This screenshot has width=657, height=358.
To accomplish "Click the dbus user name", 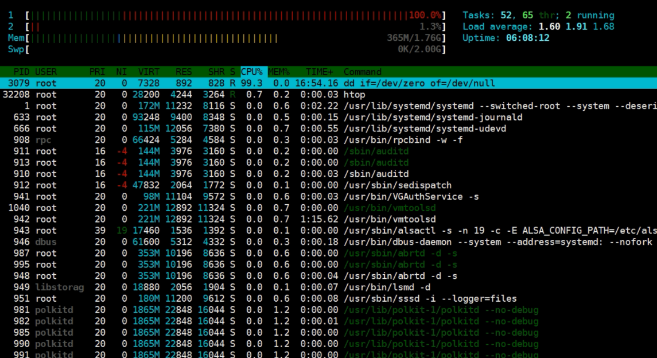I will [x=46, y=242].
